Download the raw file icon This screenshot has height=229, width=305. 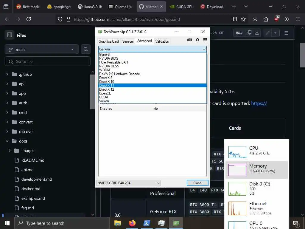click(x=257, y=33)
